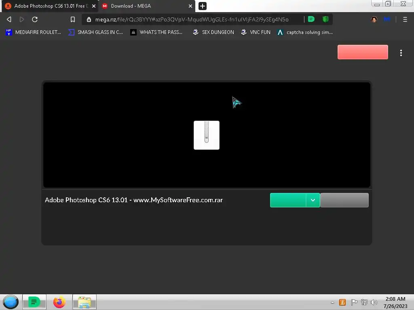This screenshot has width=414, height=310.
Task: Click the address bar URL field
Action: pos(192,19)
